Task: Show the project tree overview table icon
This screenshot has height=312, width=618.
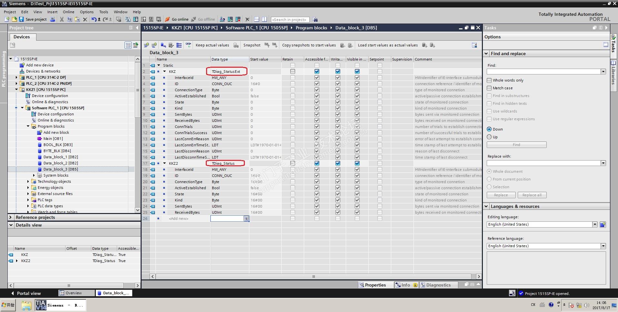Action: [128, 45]
